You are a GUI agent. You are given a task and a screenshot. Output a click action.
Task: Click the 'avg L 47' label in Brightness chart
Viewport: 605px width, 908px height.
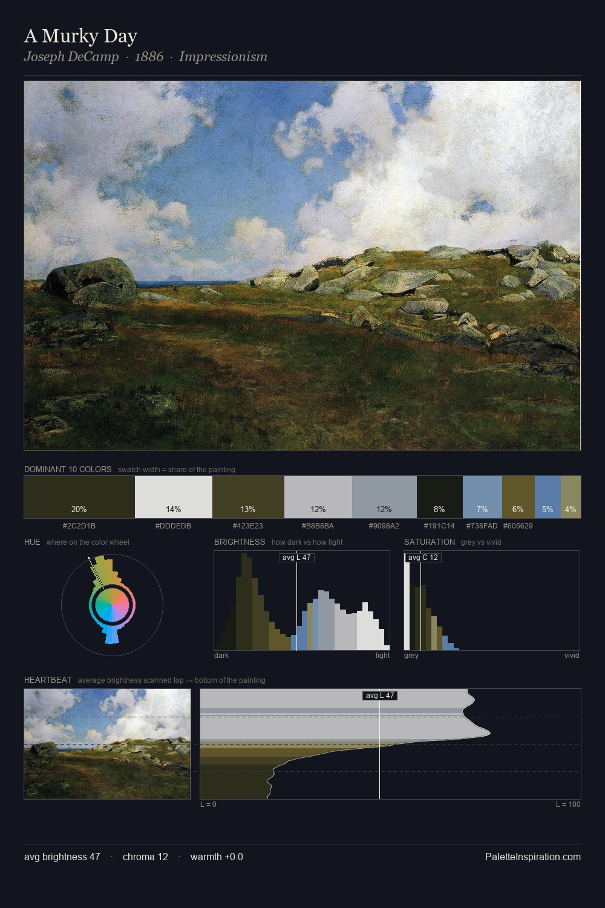pyautogui.click(x=296, y=558)
